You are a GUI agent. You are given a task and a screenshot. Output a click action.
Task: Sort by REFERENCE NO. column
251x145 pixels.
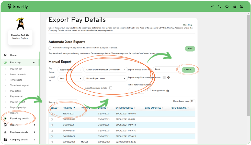coord(180,108)
